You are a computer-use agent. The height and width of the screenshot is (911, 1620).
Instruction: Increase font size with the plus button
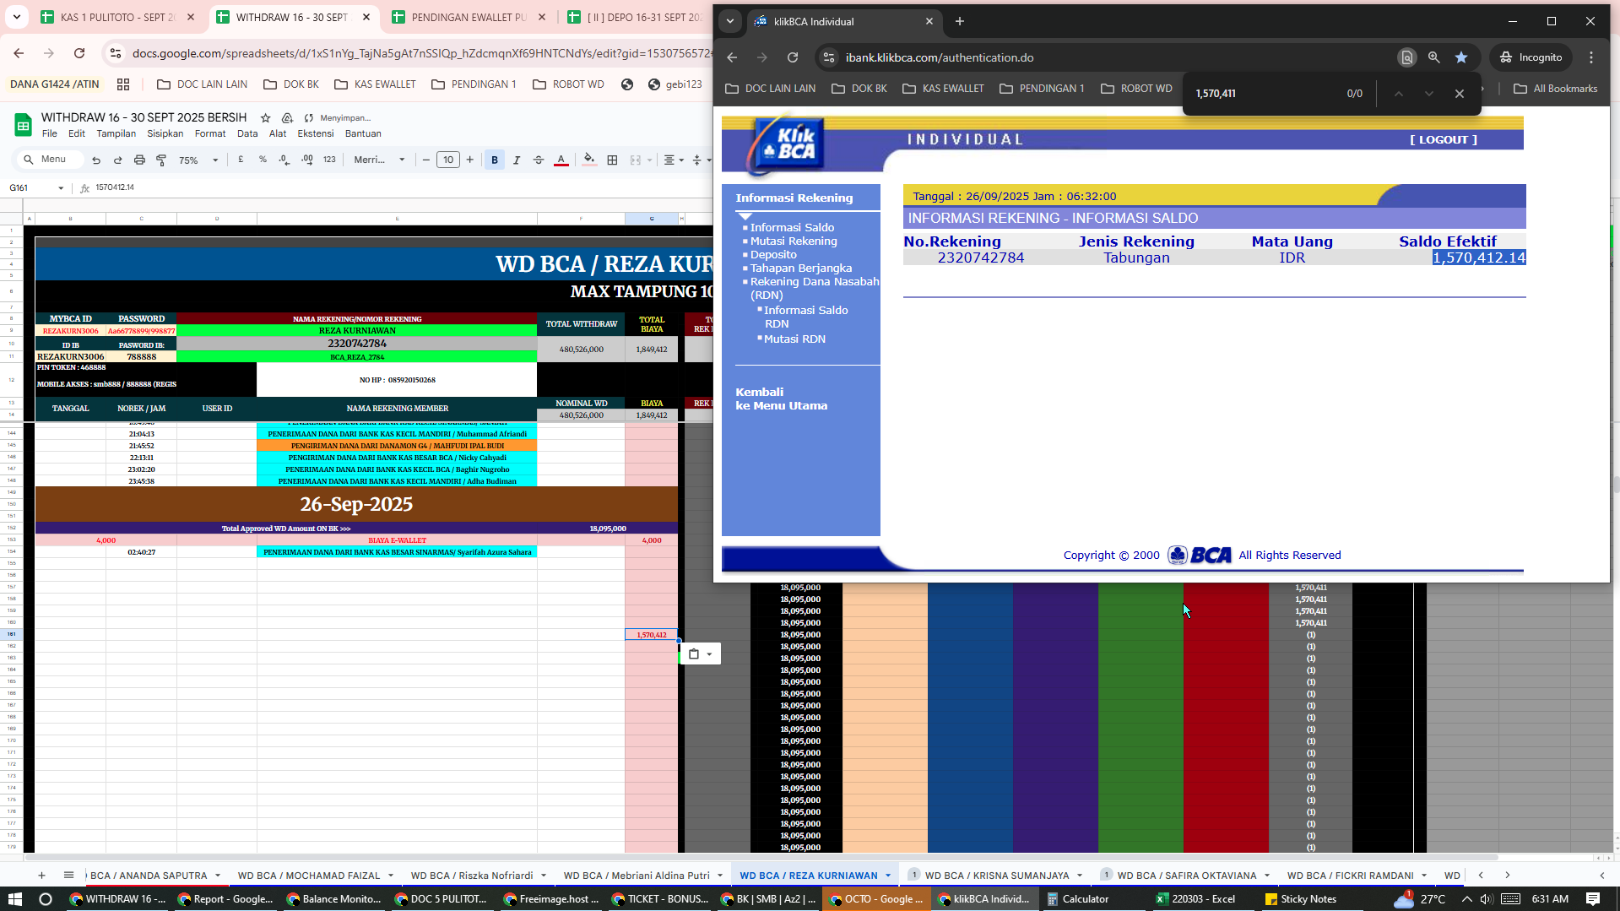pyautogui.click(x=470, y=160)
